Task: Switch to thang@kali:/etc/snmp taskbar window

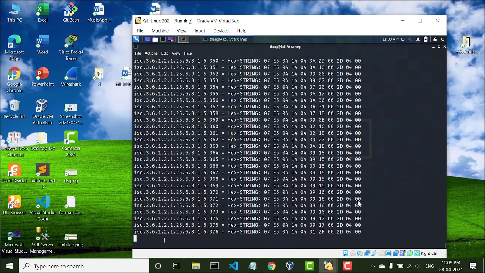Action: (x=227, y=39)
